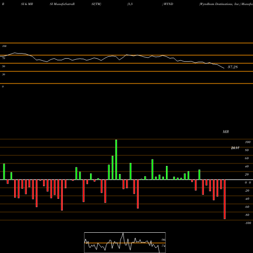This screenshot has height=253, width=253.
Task: Click the 74 label in mini chart
Action: click(163, 246)
